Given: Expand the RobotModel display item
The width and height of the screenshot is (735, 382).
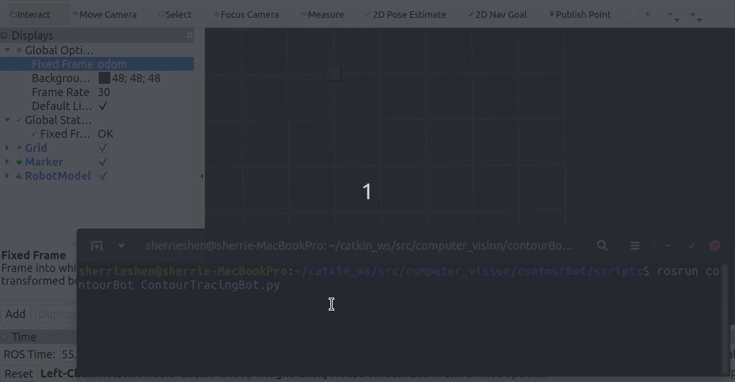Looking at the screenshot, I should click(7, 176).
